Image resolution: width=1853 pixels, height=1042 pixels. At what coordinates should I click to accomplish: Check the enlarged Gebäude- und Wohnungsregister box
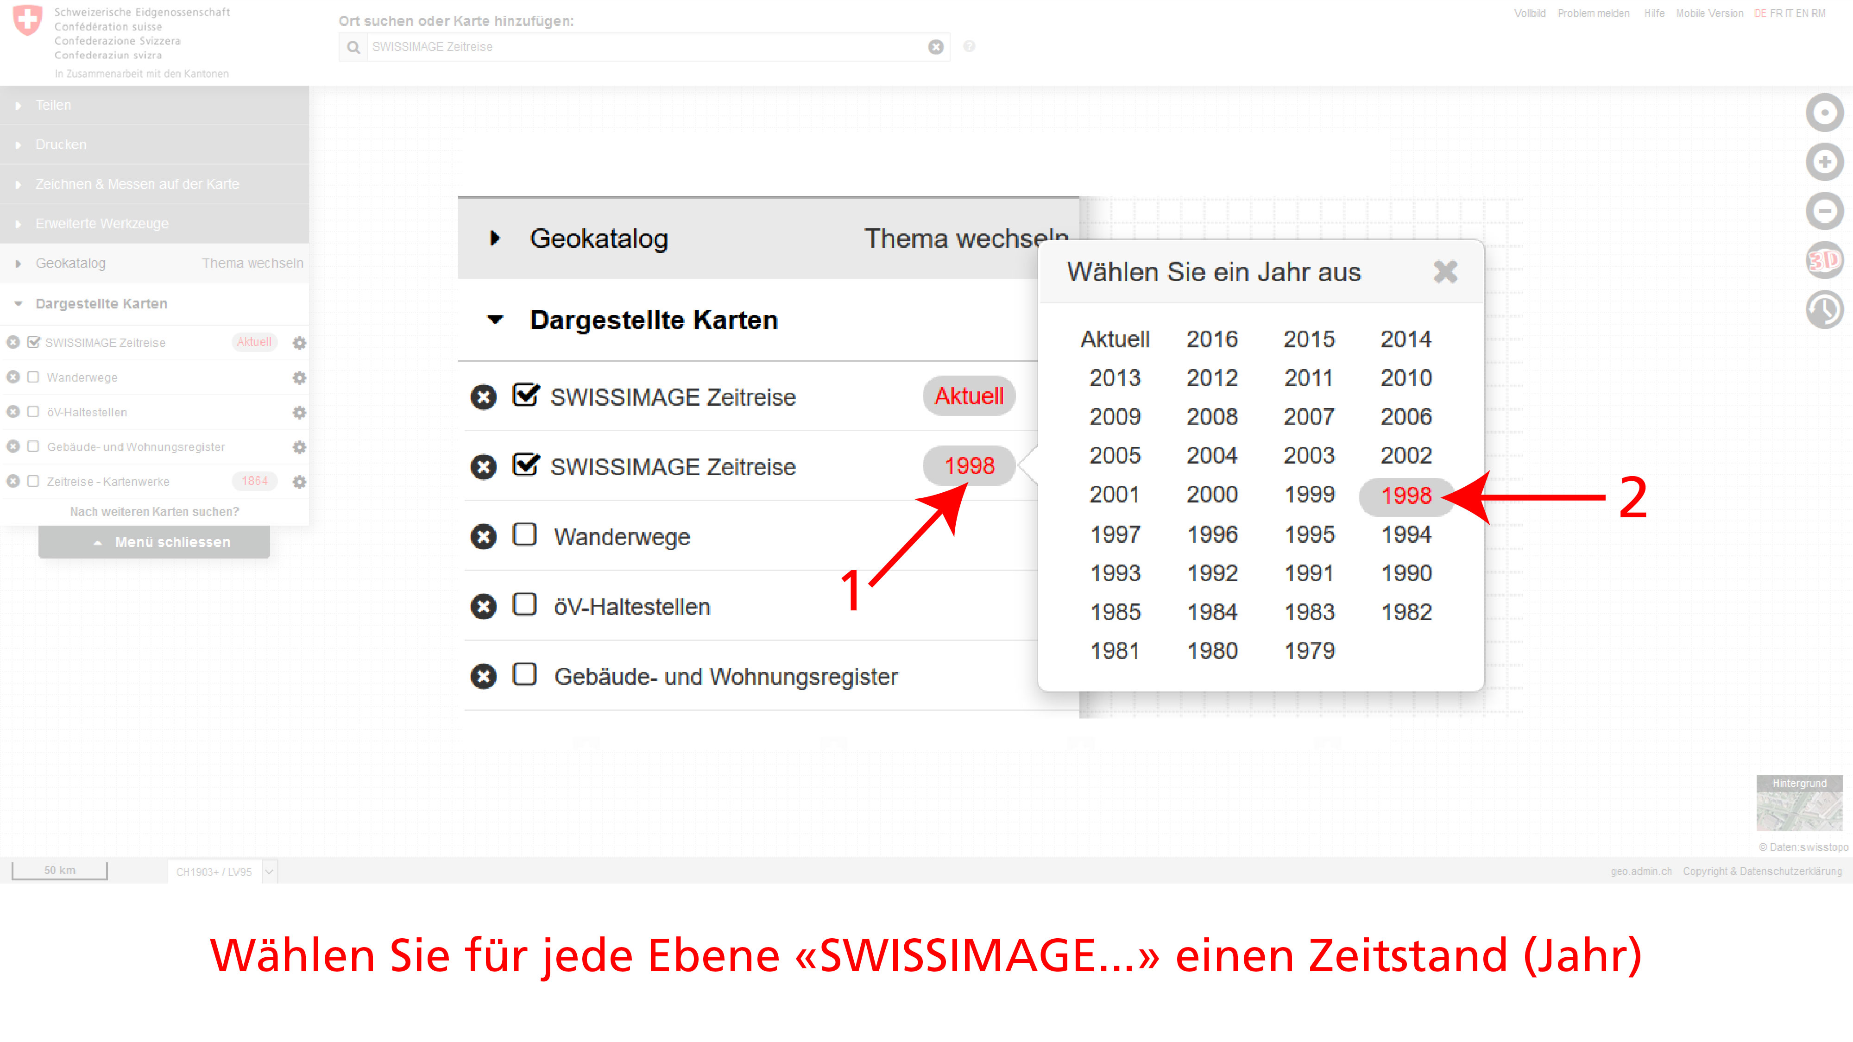tap(524, 675)
